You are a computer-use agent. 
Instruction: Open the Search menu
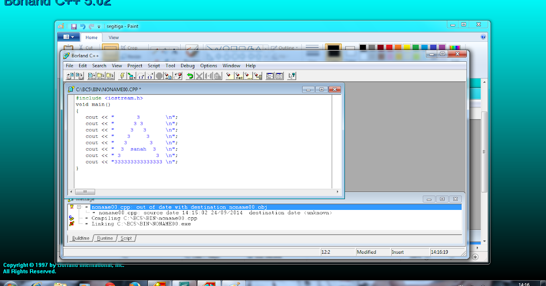[x=99, y=65]
